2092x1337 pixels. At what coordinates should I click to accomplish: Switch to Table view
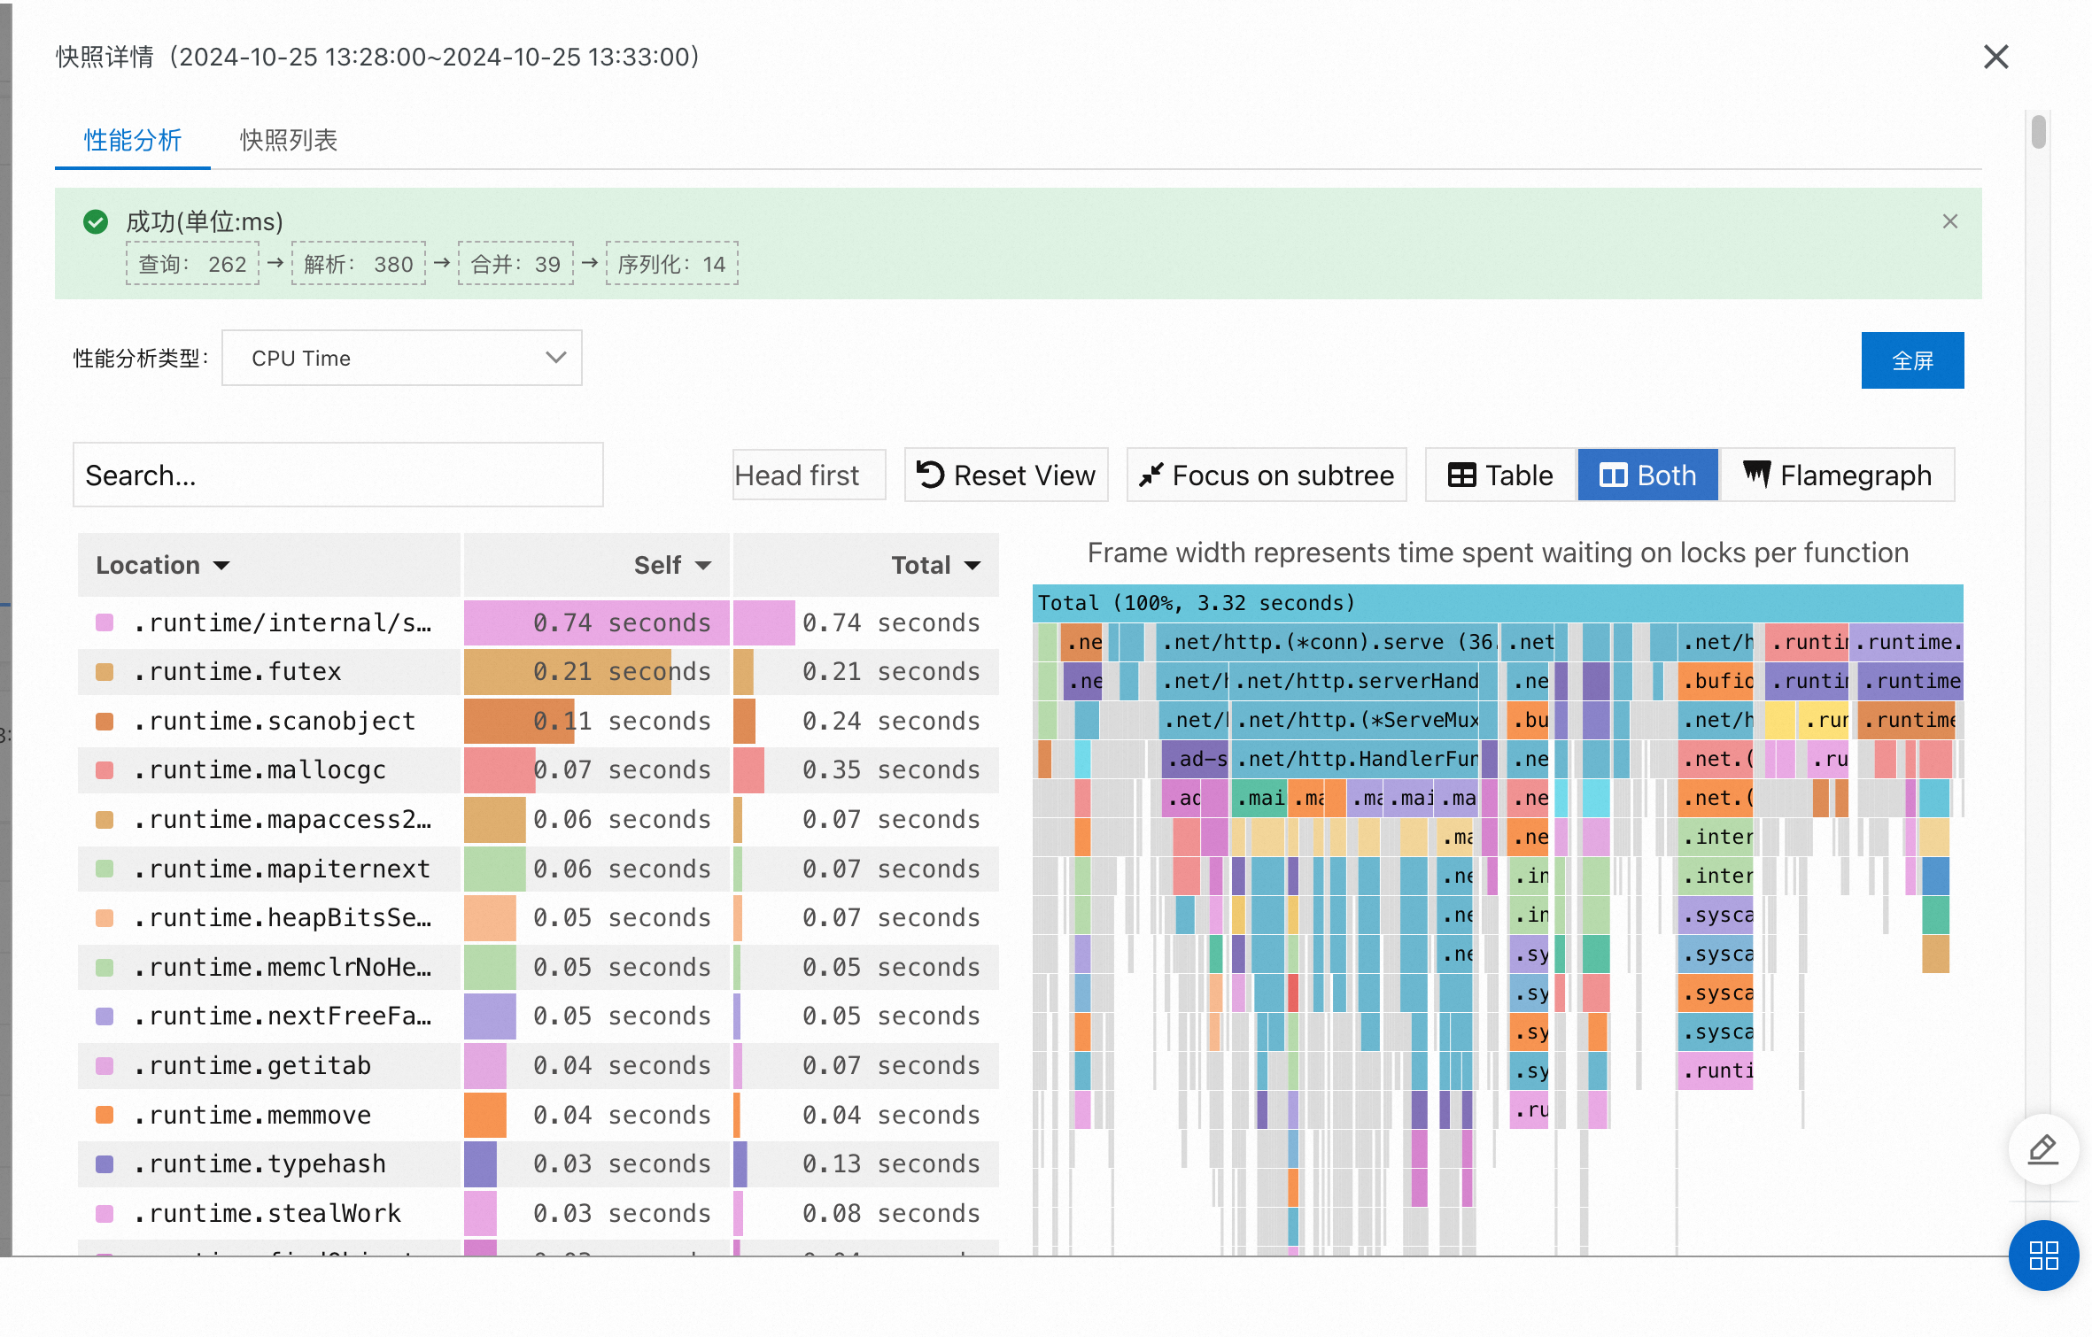[x=1500, y=475]
